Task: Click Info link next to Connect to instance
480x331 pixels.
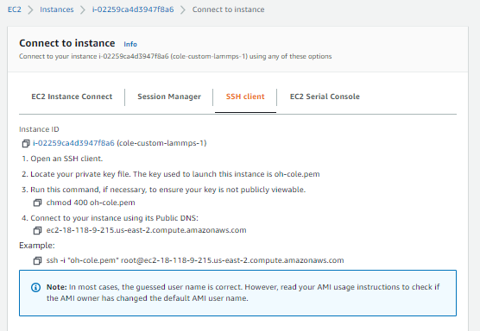Action: [x=130, y=44]
